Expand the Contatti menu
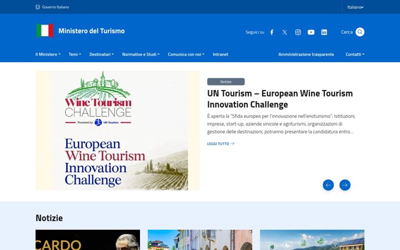400x250 pixels. (355, 54)
